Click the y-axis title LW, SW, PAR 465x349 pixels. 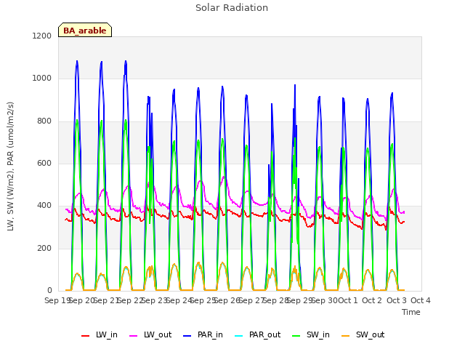point(10,167)
